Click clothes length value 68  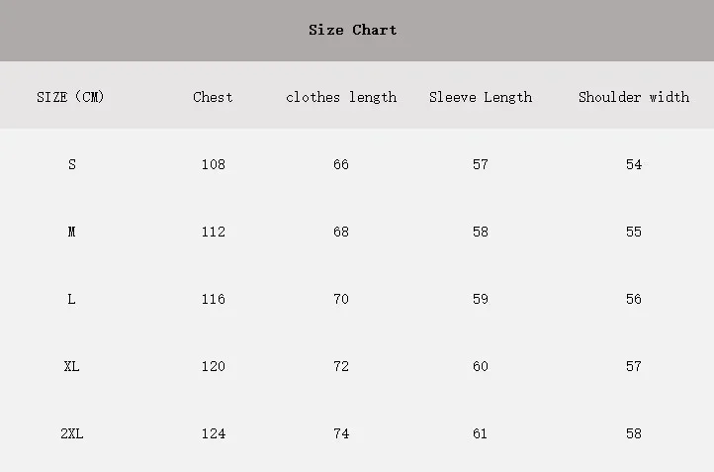pyautogui.click(x=341, y=232)
